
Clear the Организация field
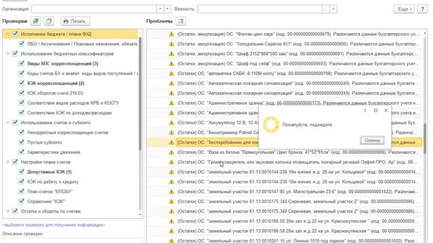tap(167, 9)
